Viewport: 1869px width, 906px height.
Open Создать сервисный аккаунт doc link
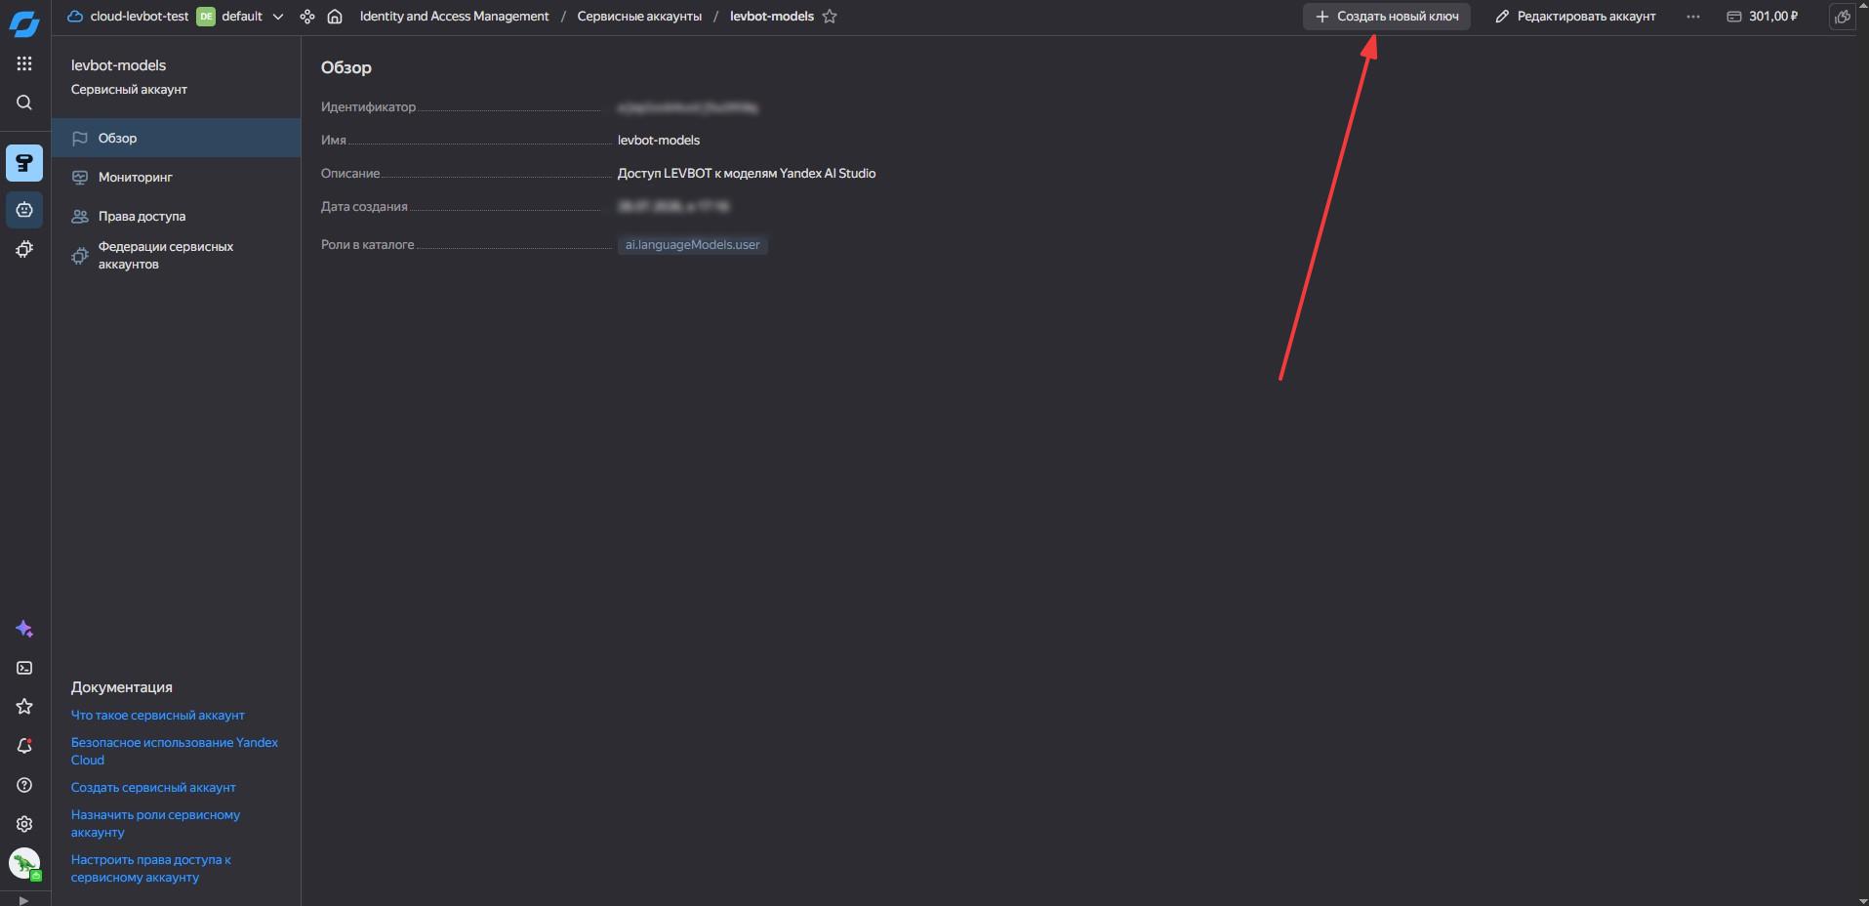[x=153, y=788]
